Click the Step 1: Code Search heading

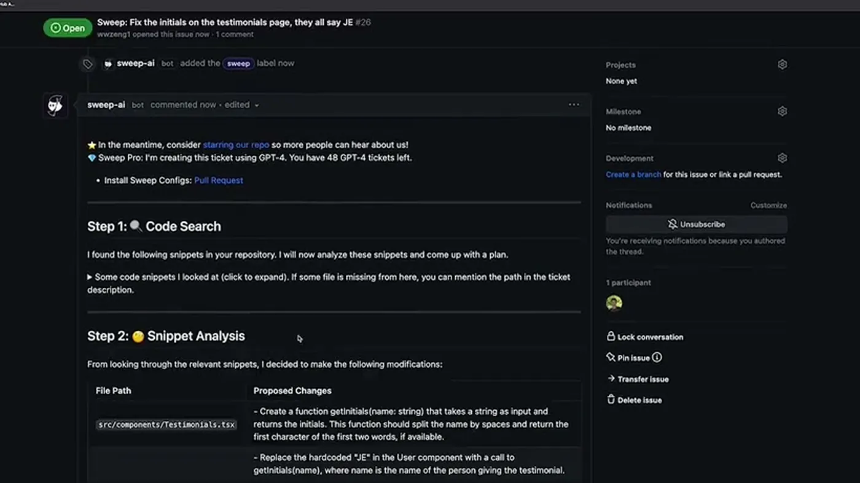point(154,226)
